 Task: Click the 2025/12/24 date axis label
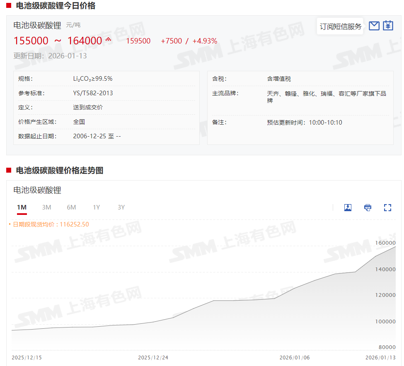coord(153,357)
